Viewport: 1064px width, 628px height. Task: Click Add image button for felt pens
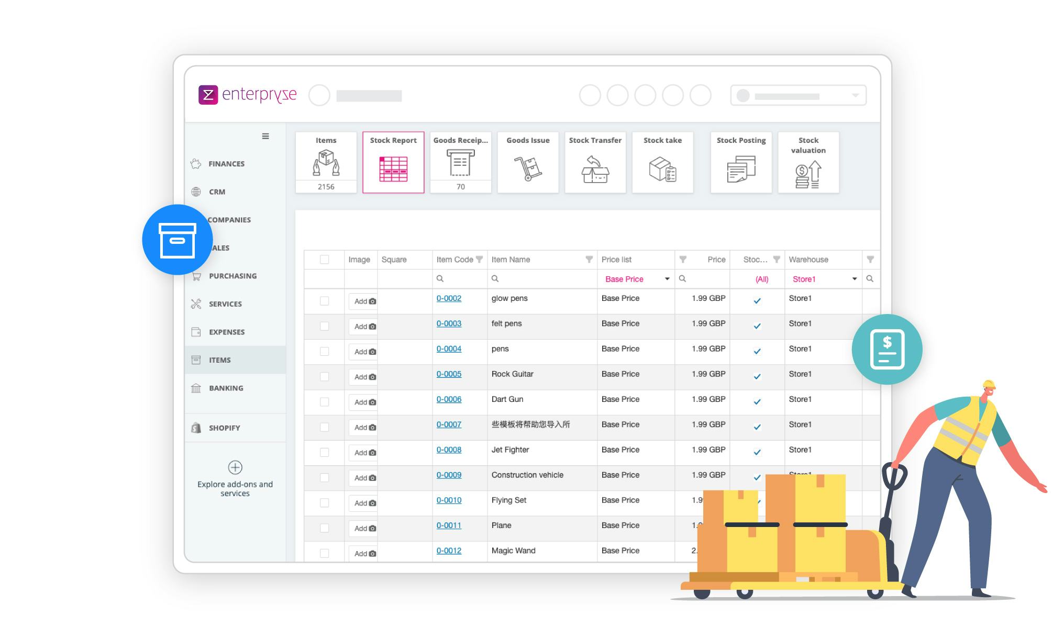(364, 327)
